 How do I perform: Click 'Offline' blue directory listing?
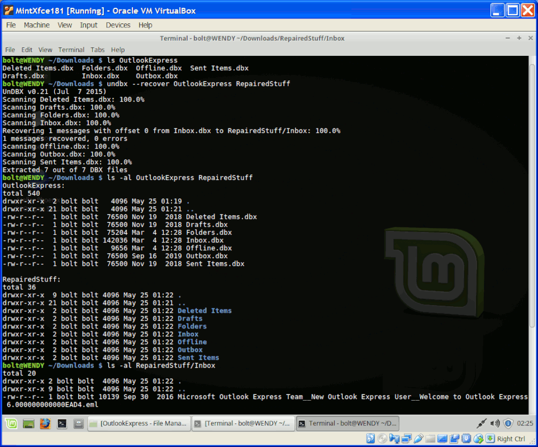coord(192,342)
